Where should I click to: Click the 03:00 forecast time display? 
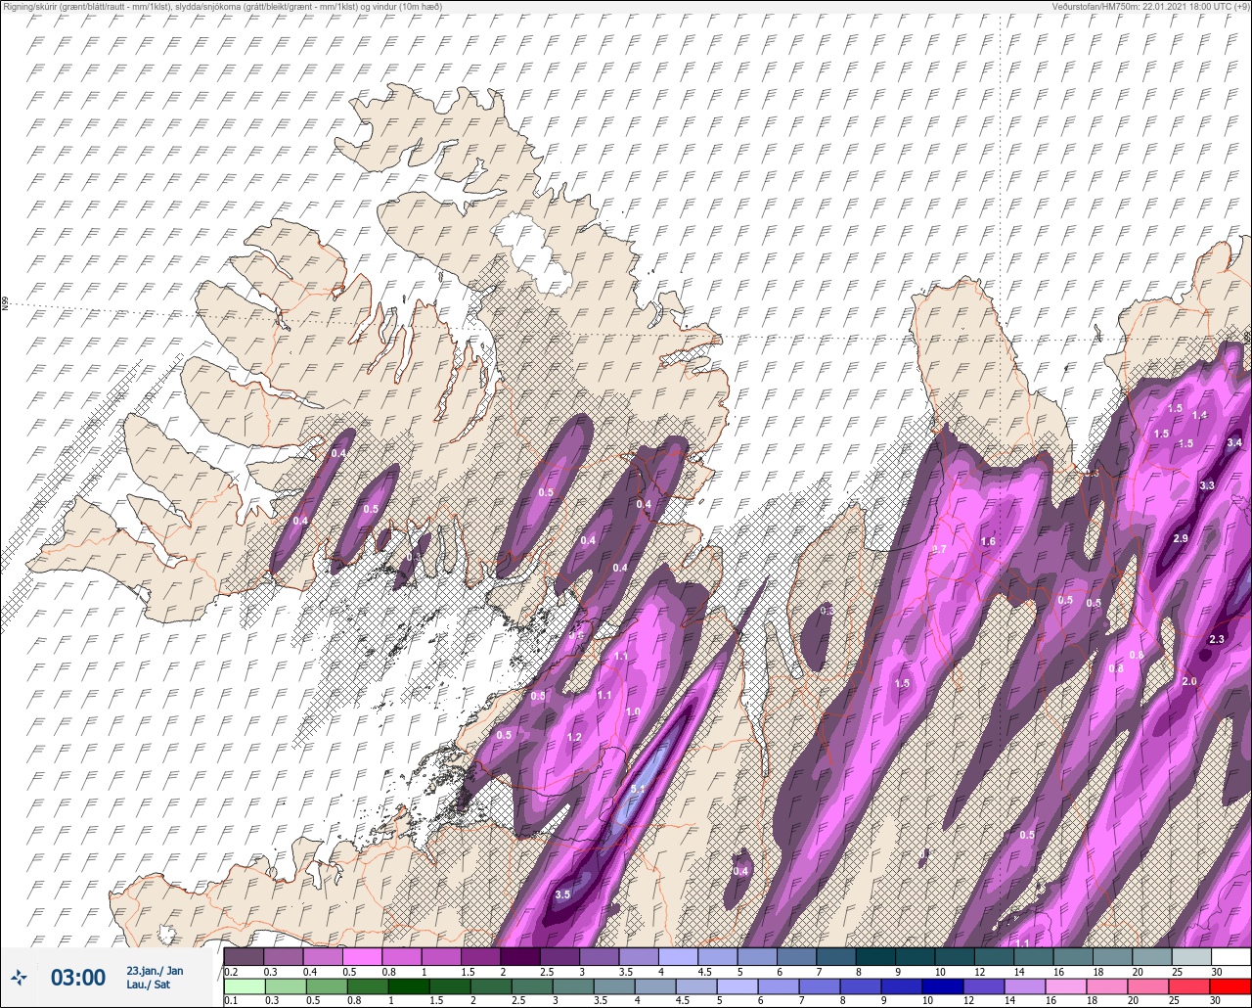(x=77, y=977)
